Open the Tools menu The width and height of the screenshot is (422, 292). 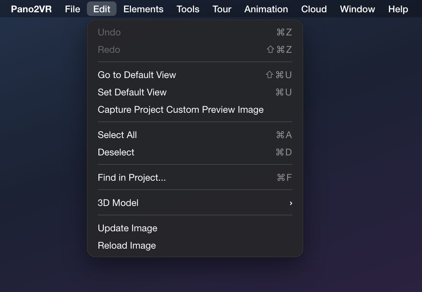[188, 9]
